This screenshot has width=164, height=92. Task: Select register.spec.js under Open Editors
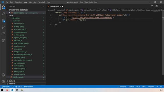[x=26, y=13]
